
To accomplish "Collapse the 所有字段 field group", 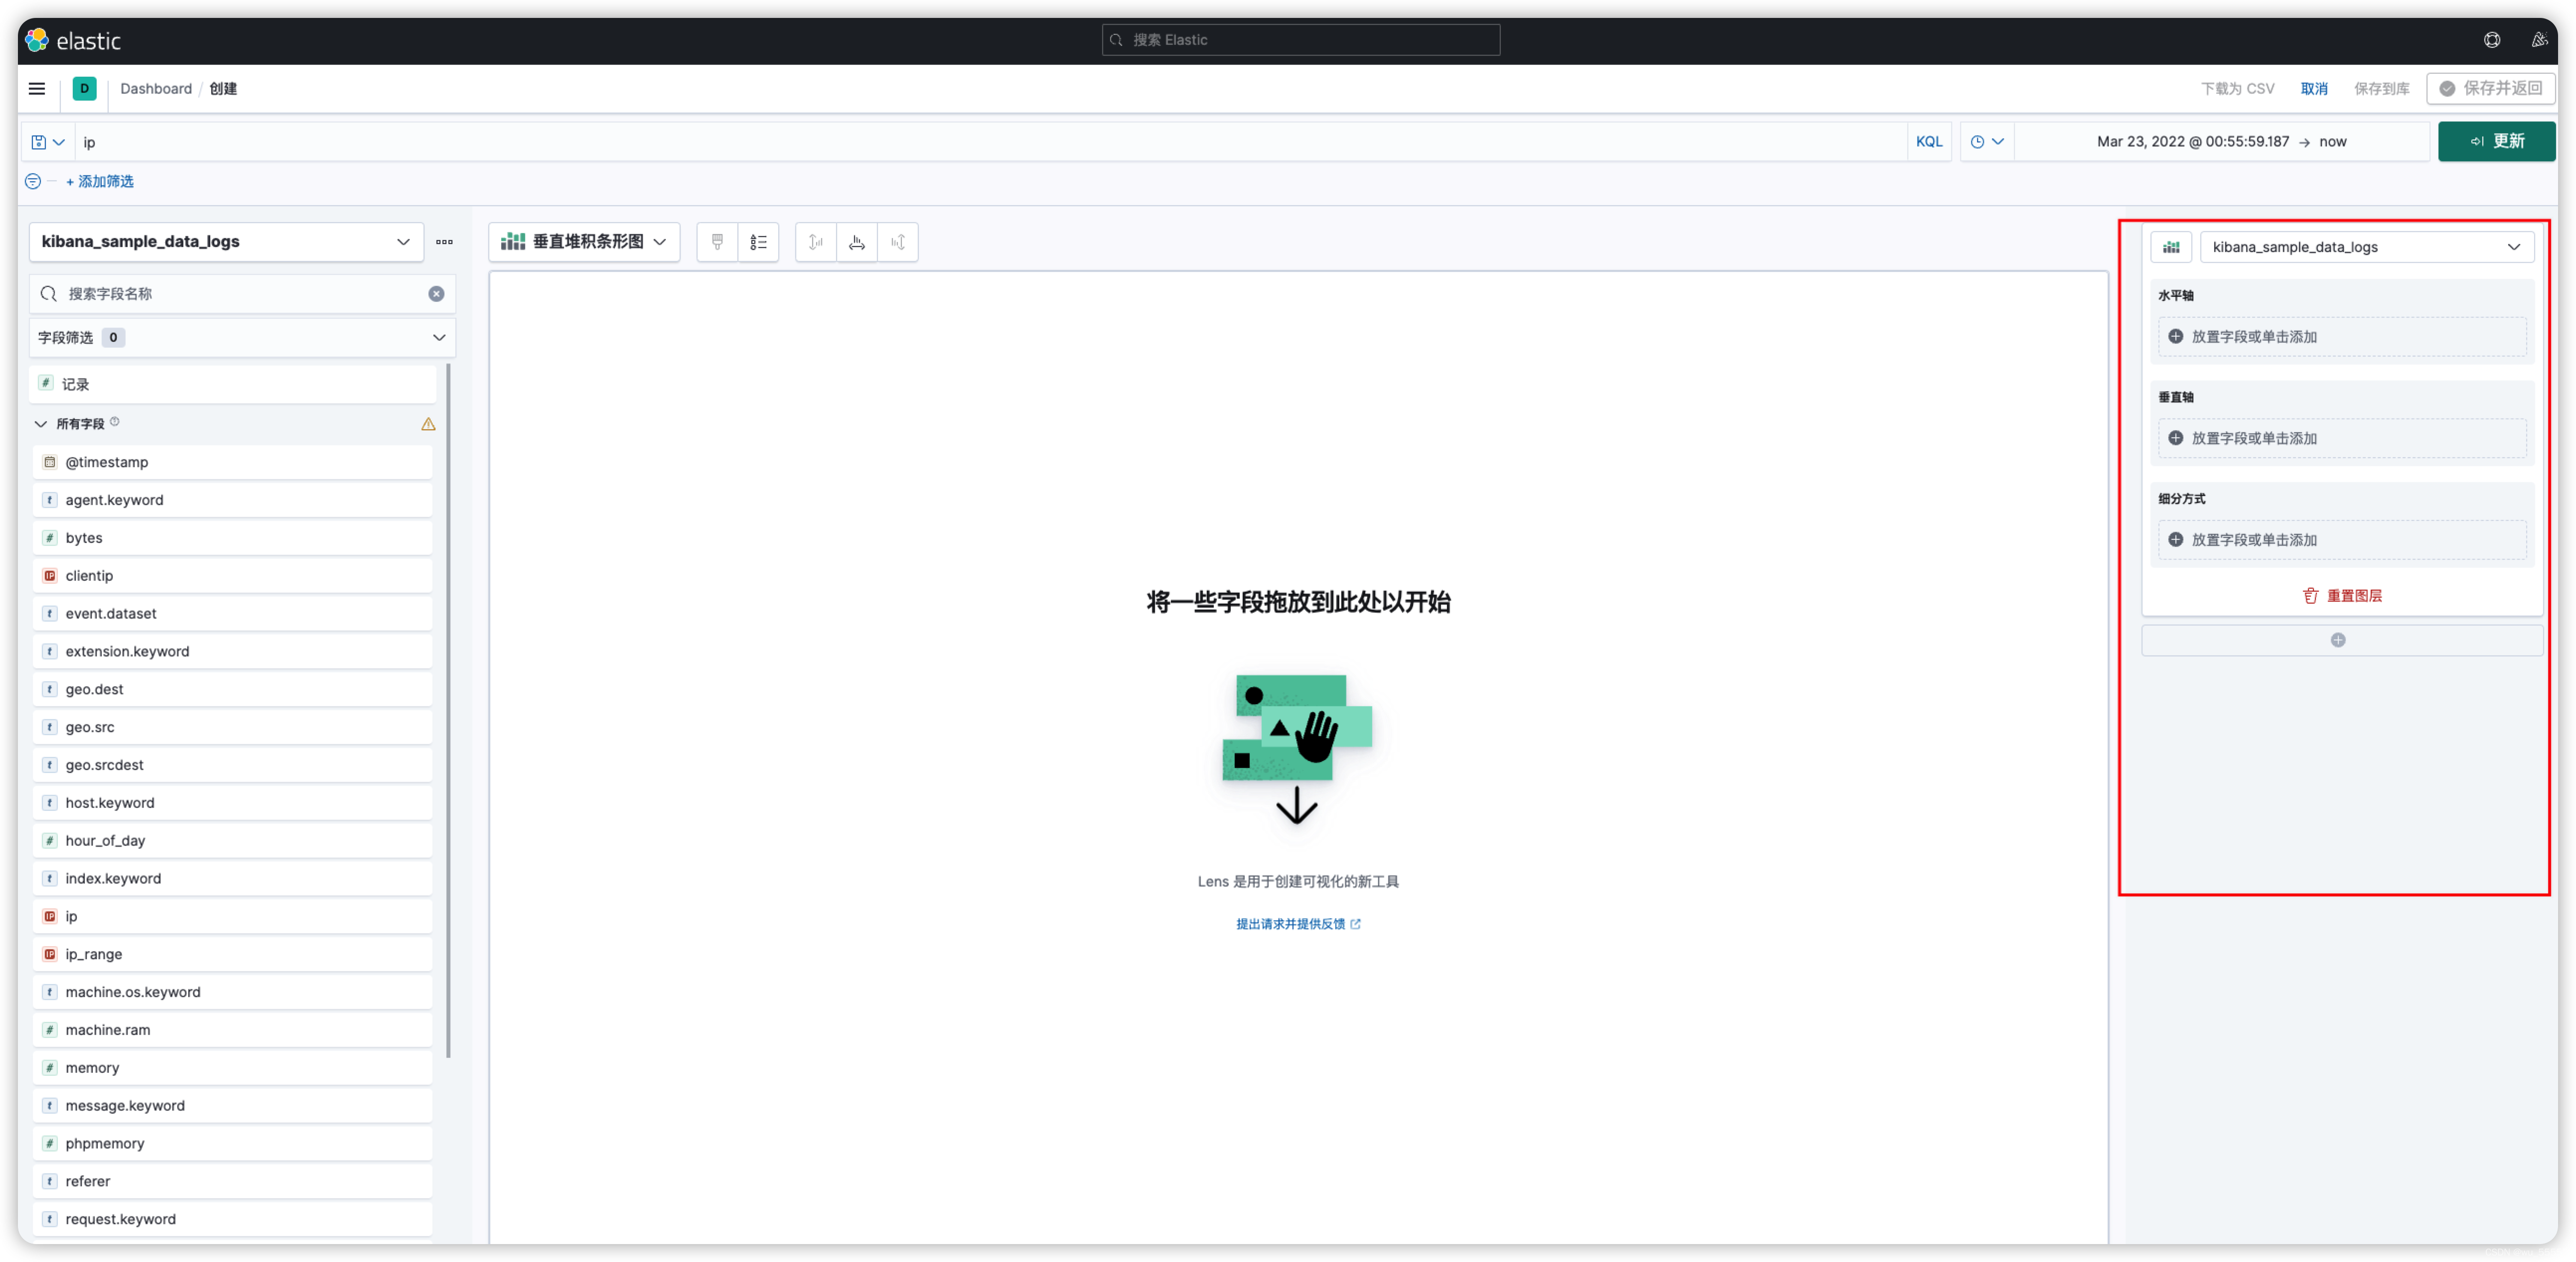I will tap(40, 423).
